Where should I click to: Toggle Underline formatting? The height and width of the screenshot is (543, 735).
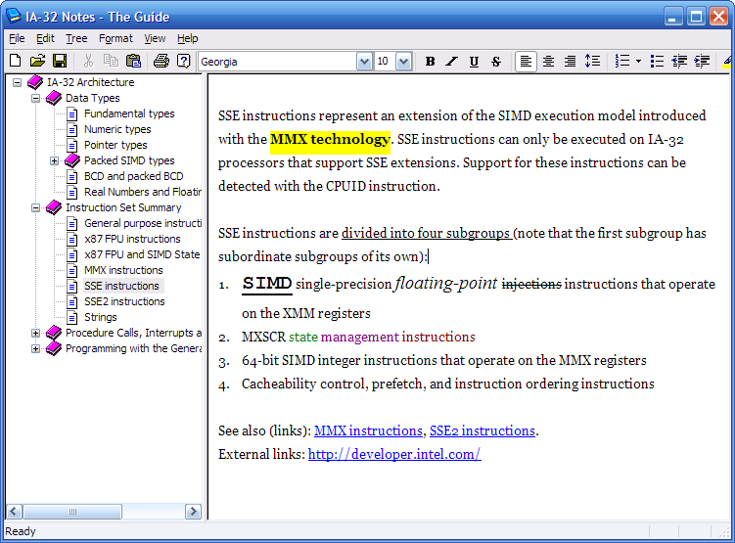(474, 62)
